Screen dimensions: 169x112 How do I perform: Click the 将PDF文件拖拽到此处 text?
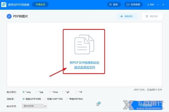[84, 63]
